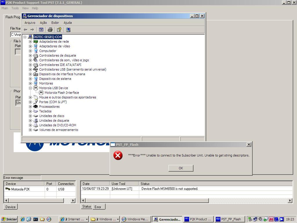The image size is (297, 223).
Task: Click the 19:23 taskbar clock
Action: pyautogui.click(x=290, y=219)
